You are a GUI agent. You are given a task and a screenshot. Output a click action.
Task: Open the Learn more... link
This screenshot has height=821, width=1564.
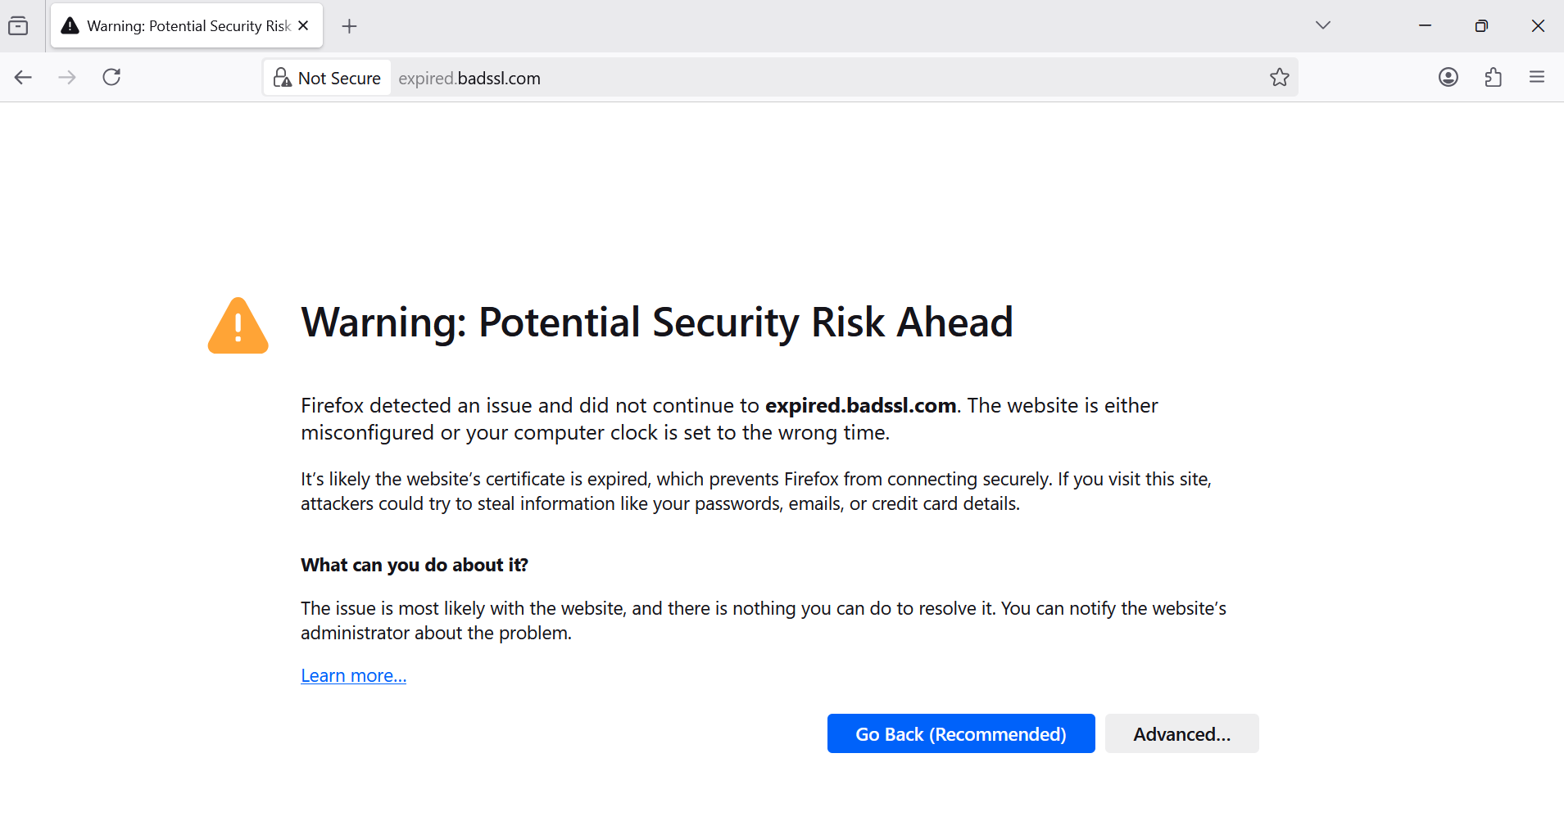(x=353, y=676)
